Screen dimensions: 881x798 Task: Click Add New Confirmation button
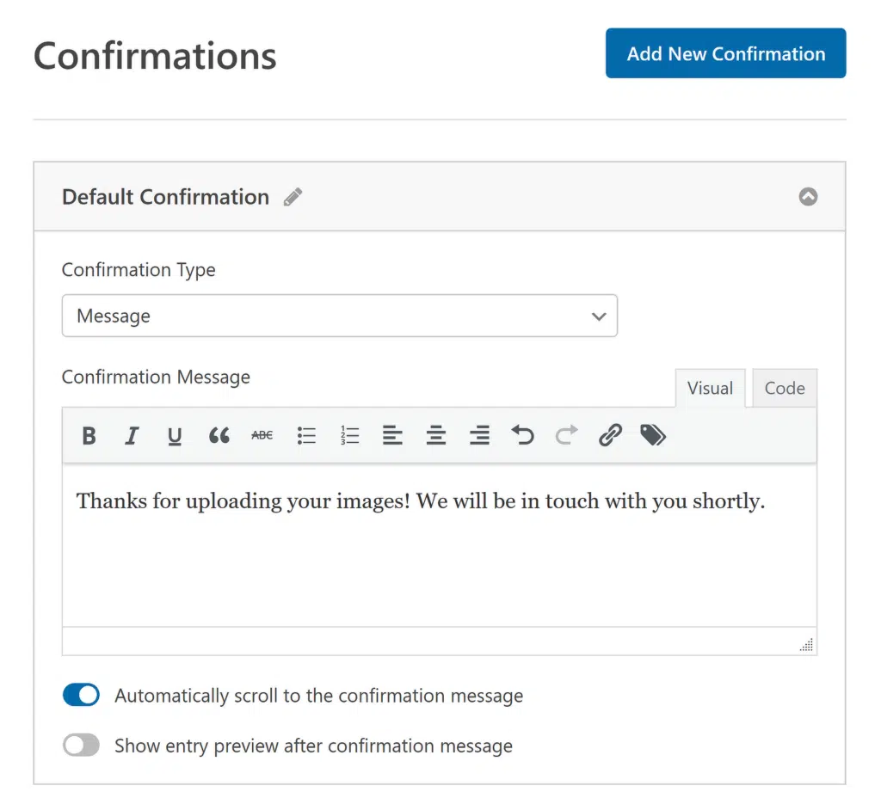pyautogui.click(x=725, y=53)
